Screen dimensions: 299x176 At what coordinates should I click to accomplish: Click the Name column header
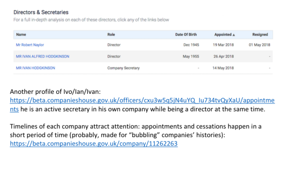point(21,35)
